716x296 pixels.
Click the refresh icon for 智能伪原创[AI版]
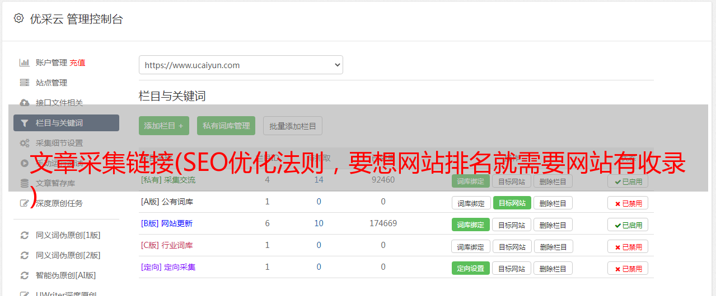pyautogui.click(x=25, y=275)
